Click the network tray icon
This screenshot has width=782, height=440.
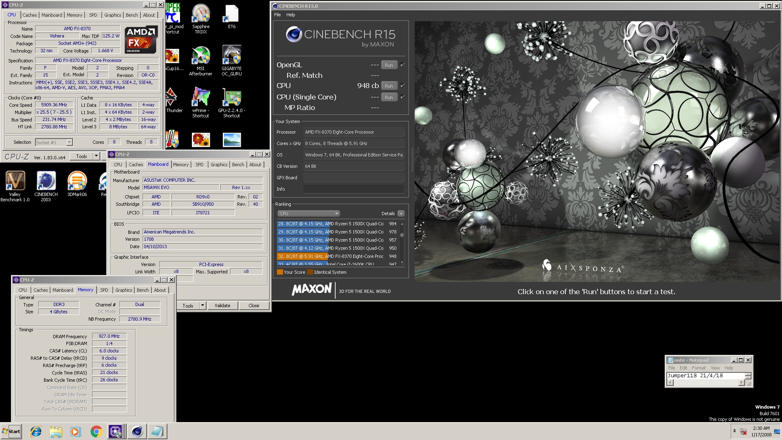coord(743,431)
